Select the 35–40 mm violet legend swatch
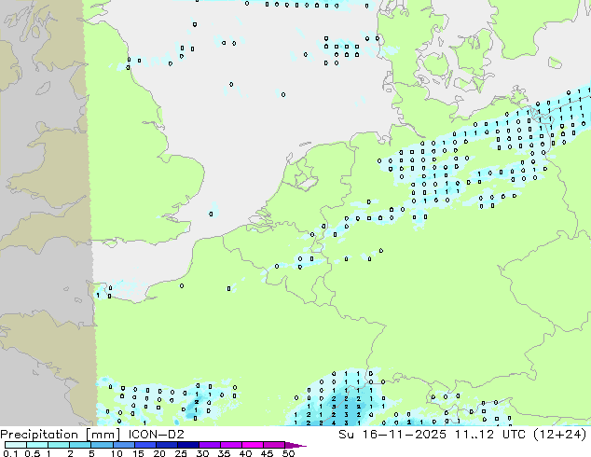Image resolution: width=591 pixels, height=457 pixels. pos(230,445)
